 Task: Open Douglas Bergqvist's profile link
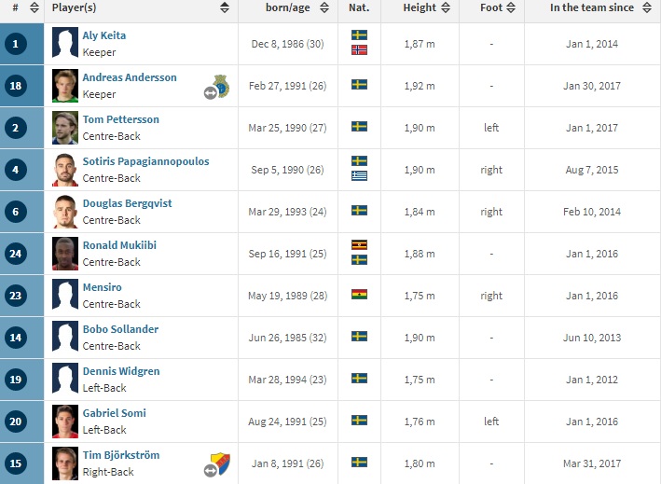pos(128,203)
